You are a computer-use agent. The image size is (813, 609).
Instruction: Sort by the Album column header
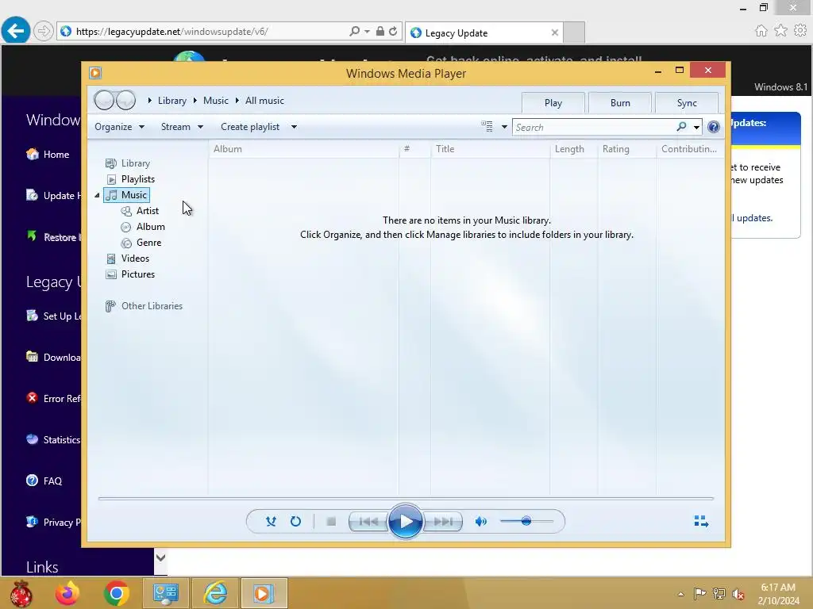(304, 149)
